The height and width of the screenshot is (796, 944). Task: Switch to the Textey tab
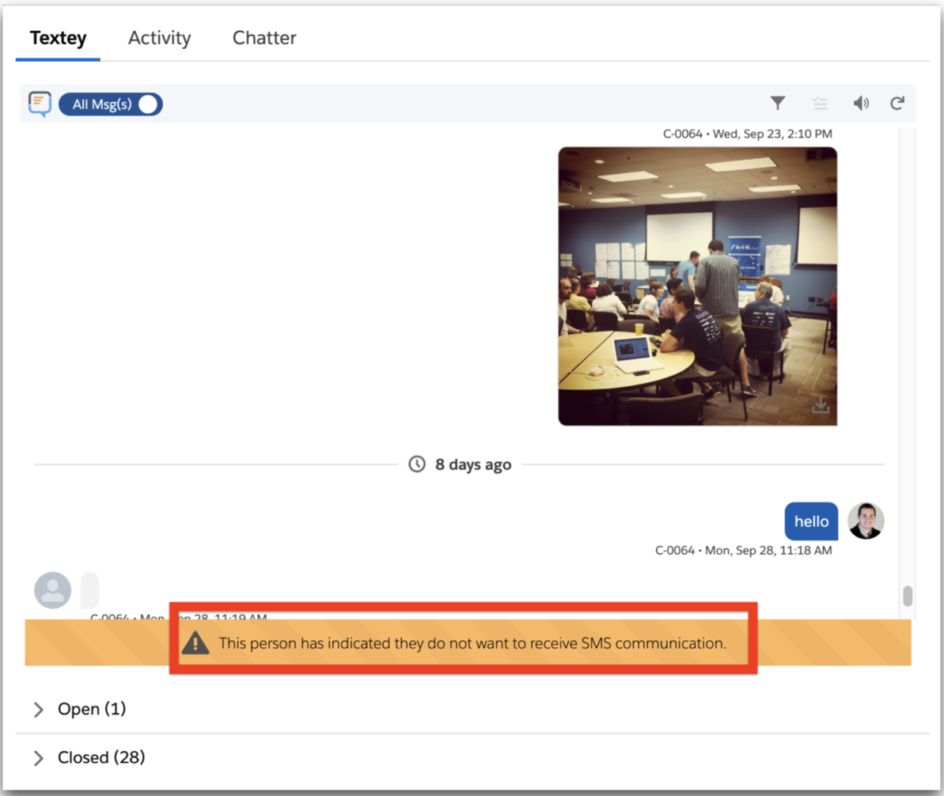point(59,38)
